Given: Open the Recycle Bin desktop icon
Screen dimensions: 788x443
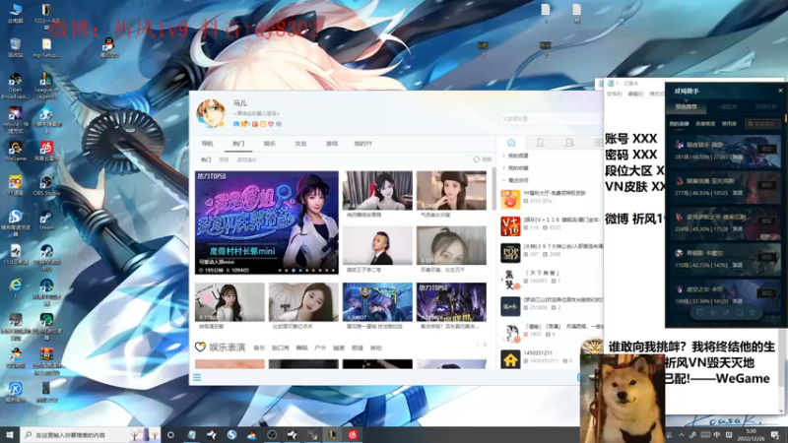Looking at the screenshot, I should click(15, 47).
